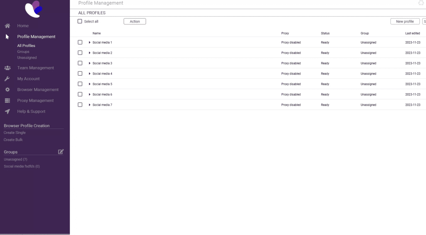Screen dimensions: 426x235
Task: Expand the Social media 6 row arrow
Action: click(89, 94)
